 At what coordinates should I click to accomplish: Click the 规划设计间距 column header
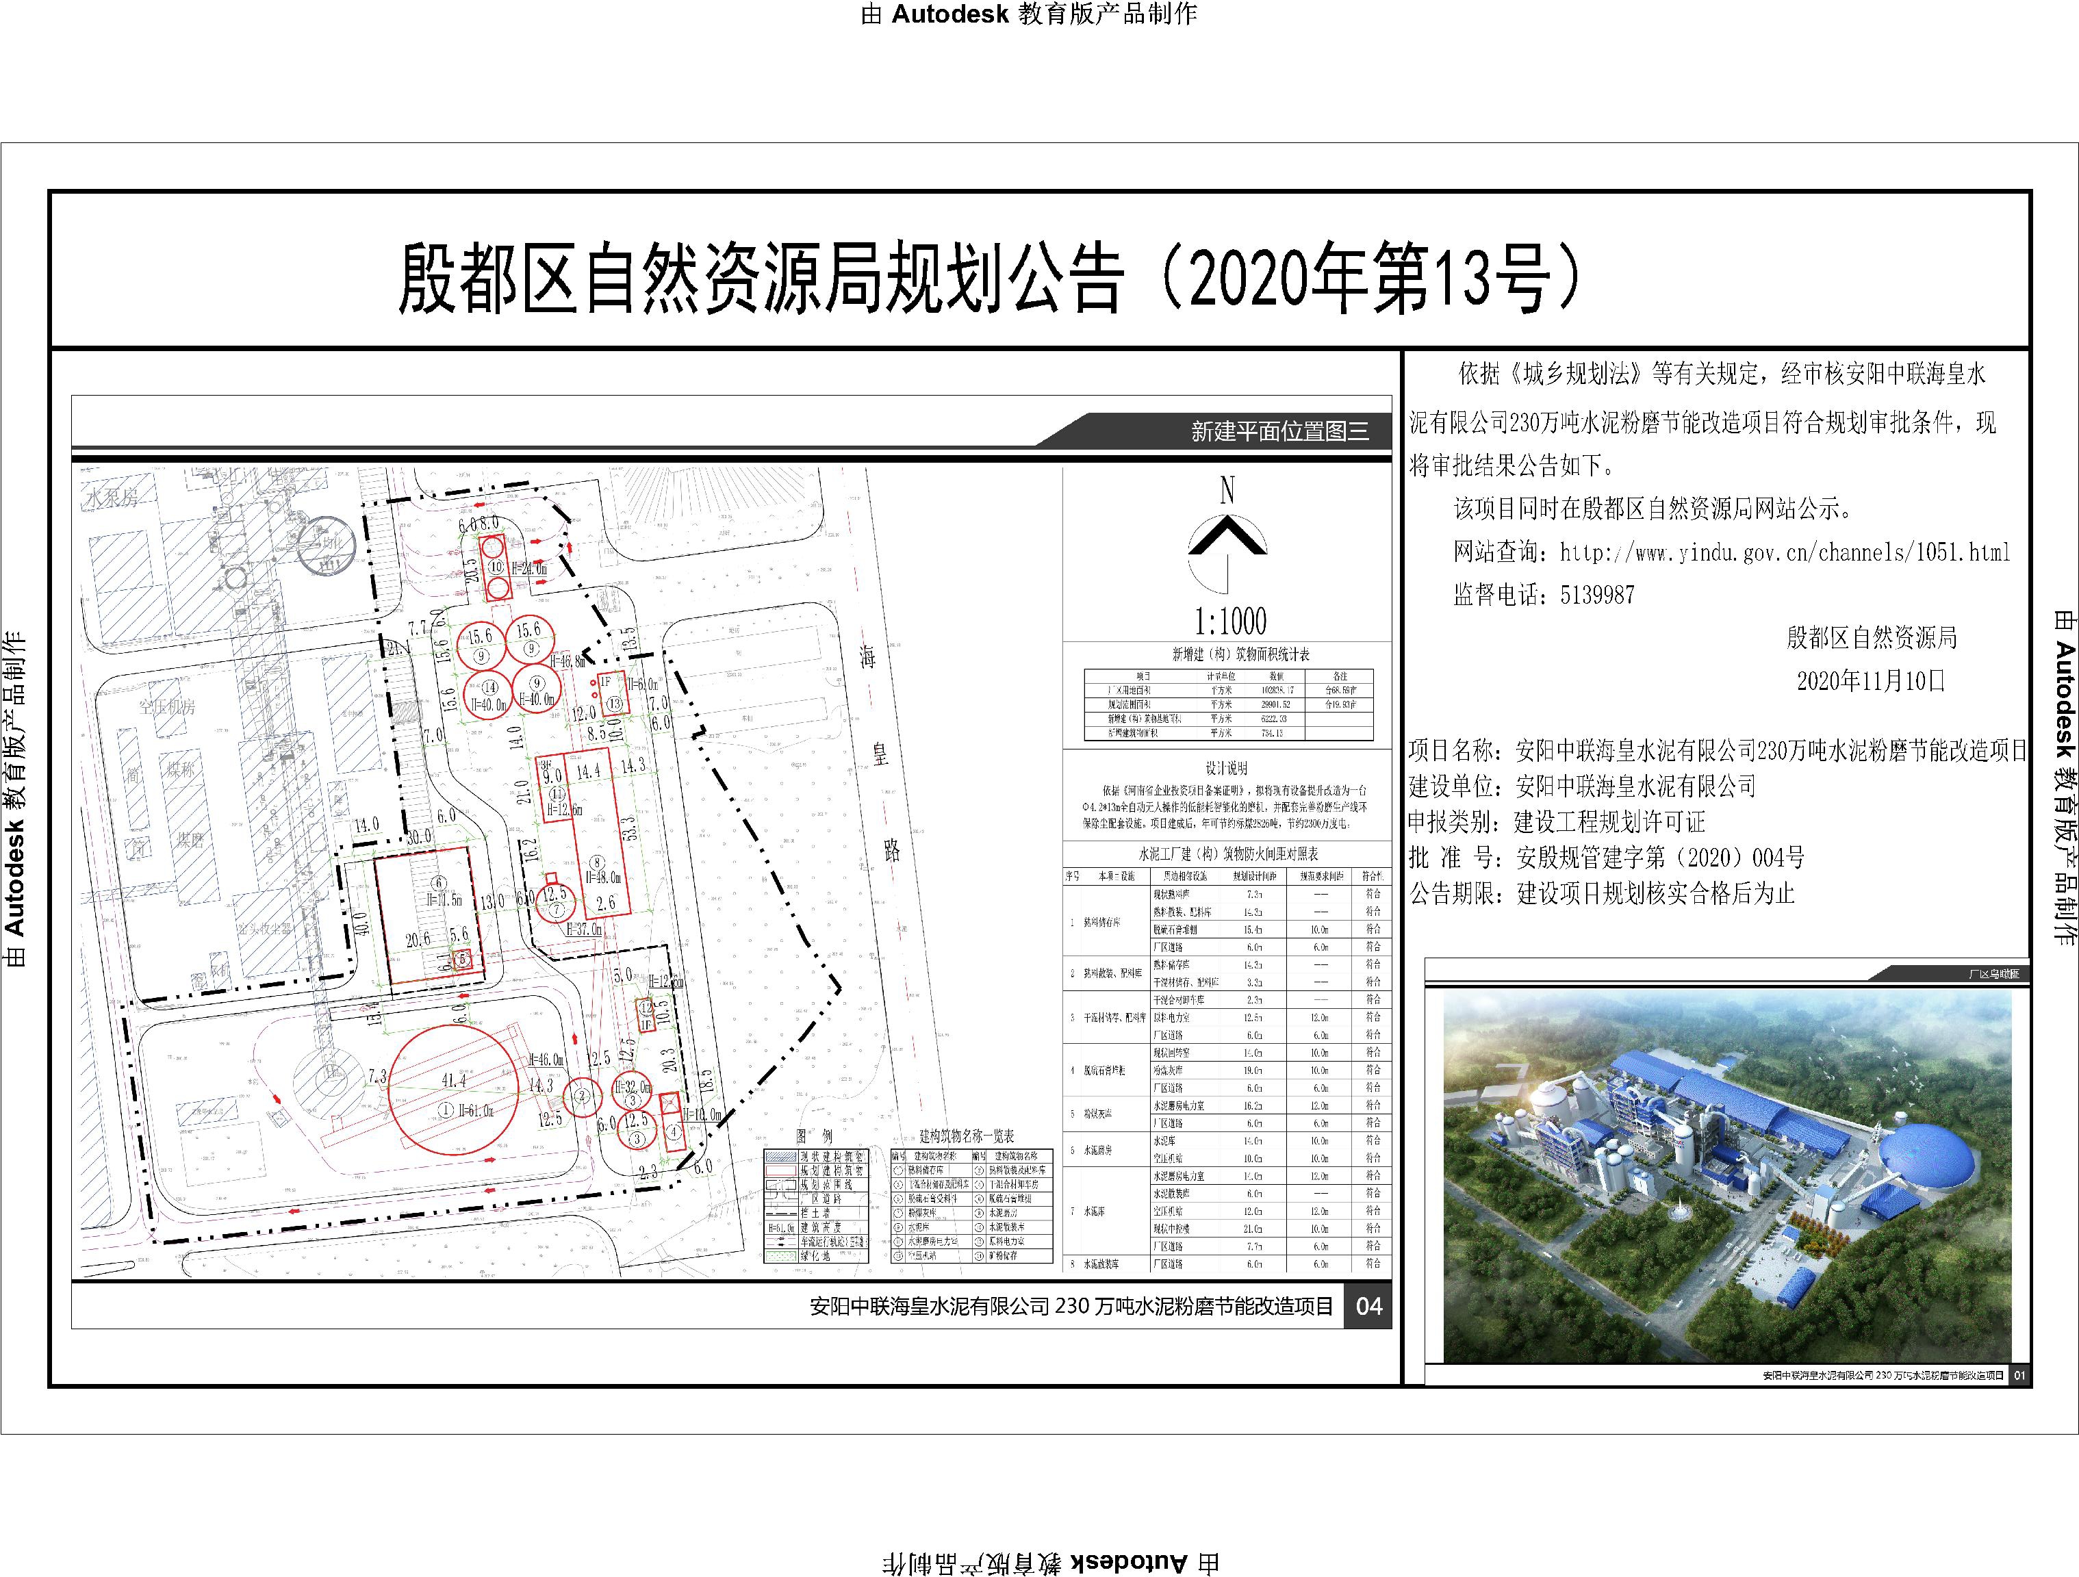1255,877
